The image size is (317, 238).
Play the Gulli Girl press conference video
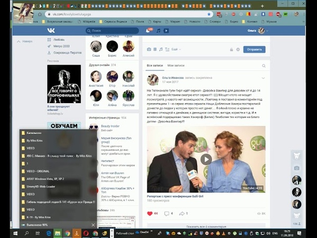(x=206, y=159)
